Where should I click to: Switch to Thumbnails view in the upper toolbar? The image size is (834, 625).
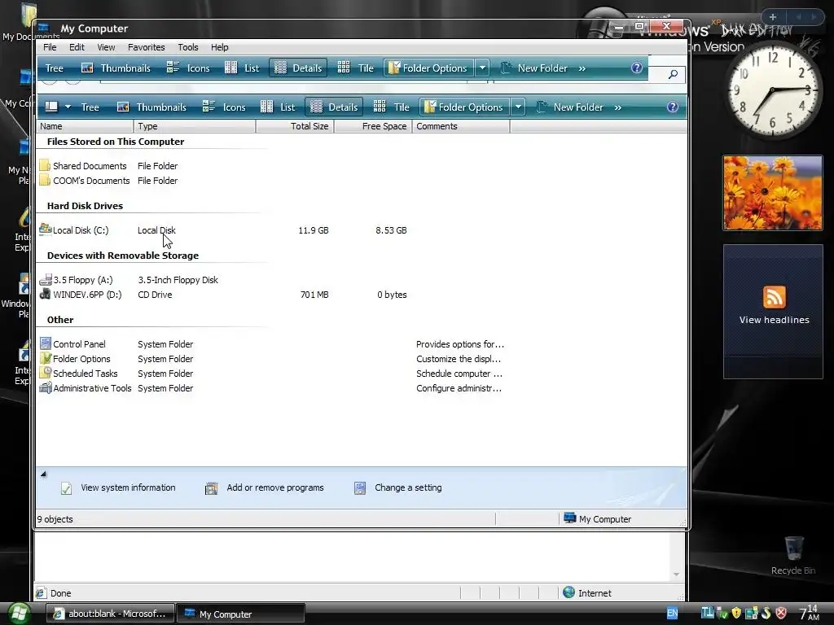(116, 68)
